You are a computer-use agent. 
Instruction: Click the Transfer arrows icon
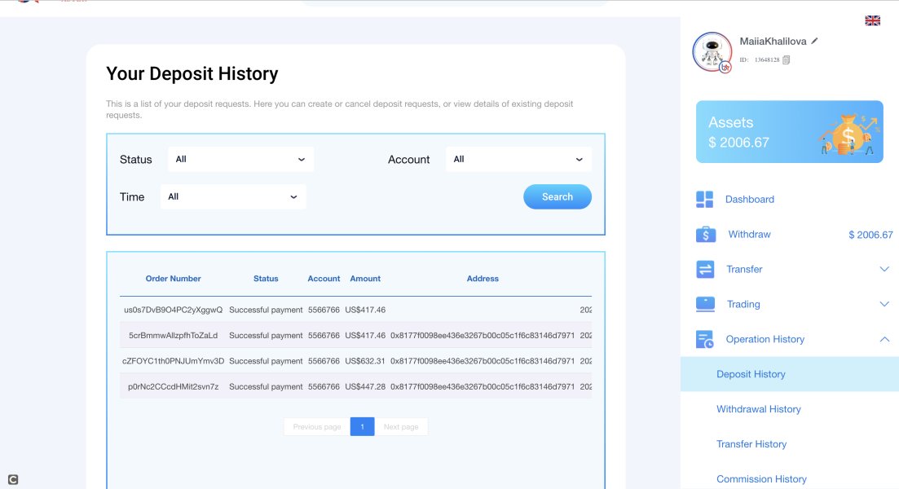click(x=705, y=269)
